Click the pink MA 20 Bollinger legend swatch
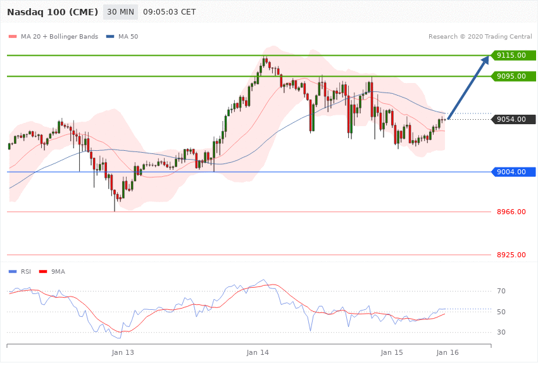 click(13, 36)
